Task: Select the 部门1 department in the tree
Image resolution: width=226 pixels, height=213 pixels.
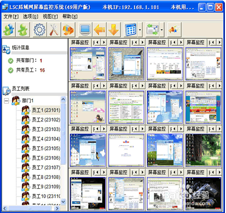Action: click(28, 101)
